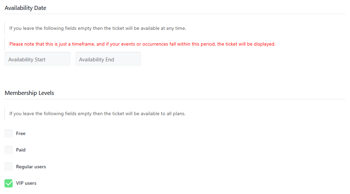Click the dashed border beside the red note

pyautogui.click(x=5, y=44)
